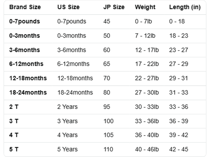Select the 0-7pounds brand size cell
Screen dimensions: 210x157
click(x=25, y=21)
